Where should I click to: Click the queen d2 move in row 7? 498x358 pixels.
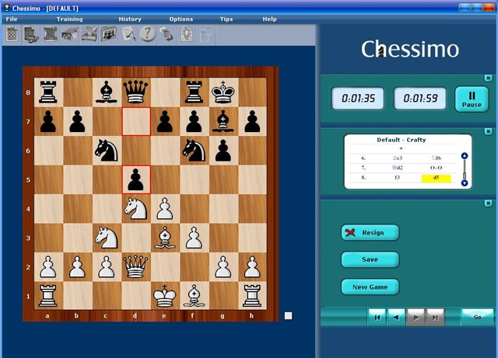point(398,168)
